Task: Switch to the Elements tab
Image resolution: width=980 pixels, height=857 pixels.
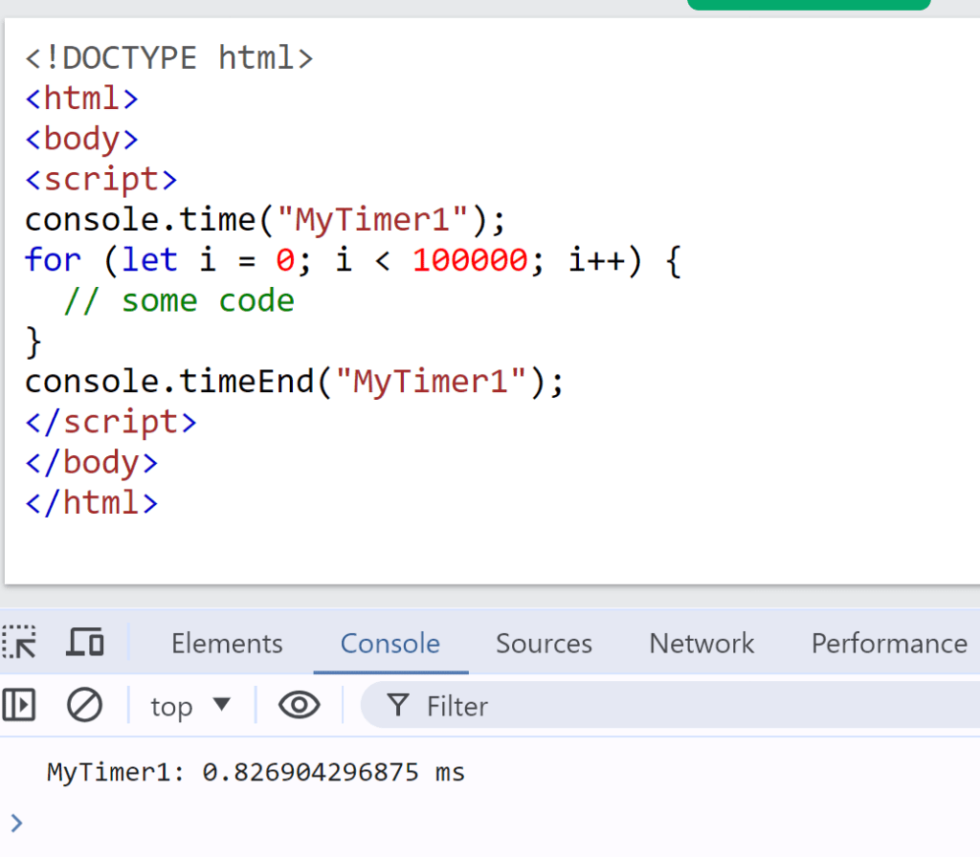Action: pos(227,644)
